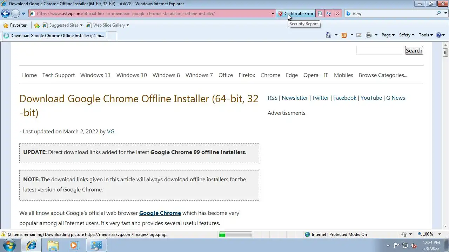Go to the Home nav link
Viewport: 449px width, 252px height.
tap(29, 75)
